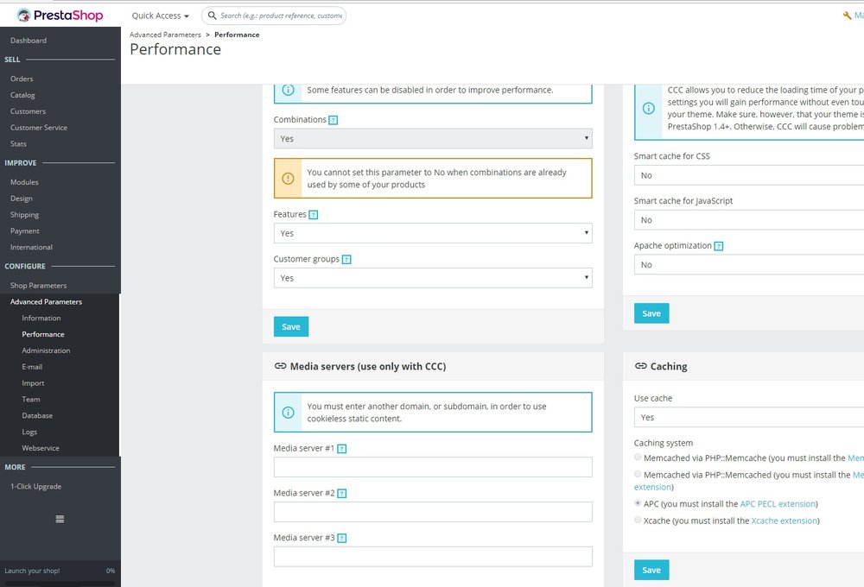Open Dashboard in the sidebar

click(29, 41)
